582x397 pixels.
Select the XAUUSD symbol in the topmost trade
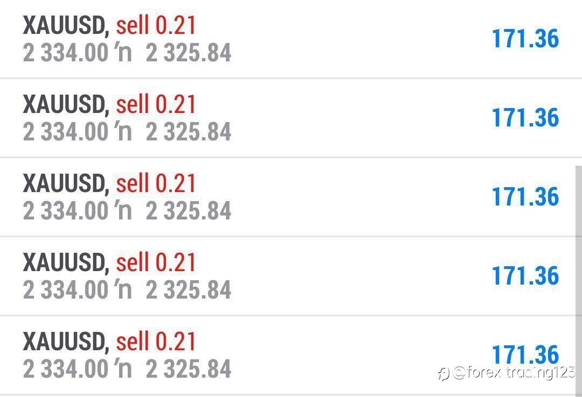(x=66, y=26)
